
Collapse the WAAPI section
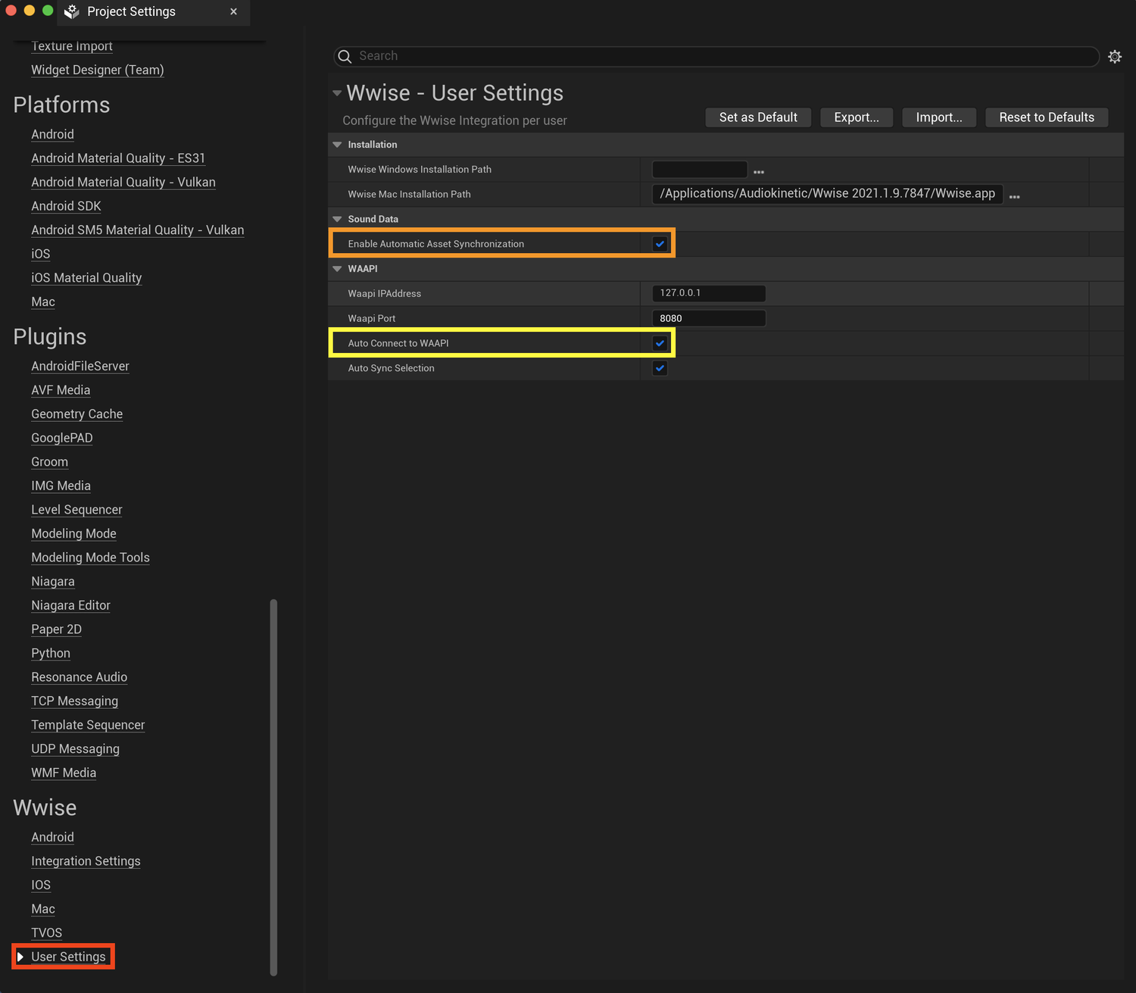click(x=338, y=269)
